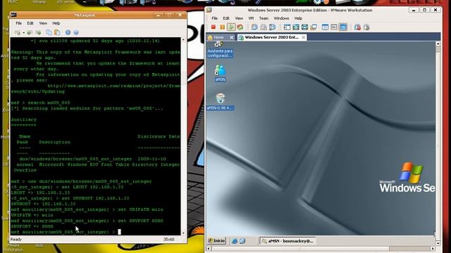This screenshot has width=451, height=253.
Task: Switch to quick switch mode icon
Action: point(304,27)
